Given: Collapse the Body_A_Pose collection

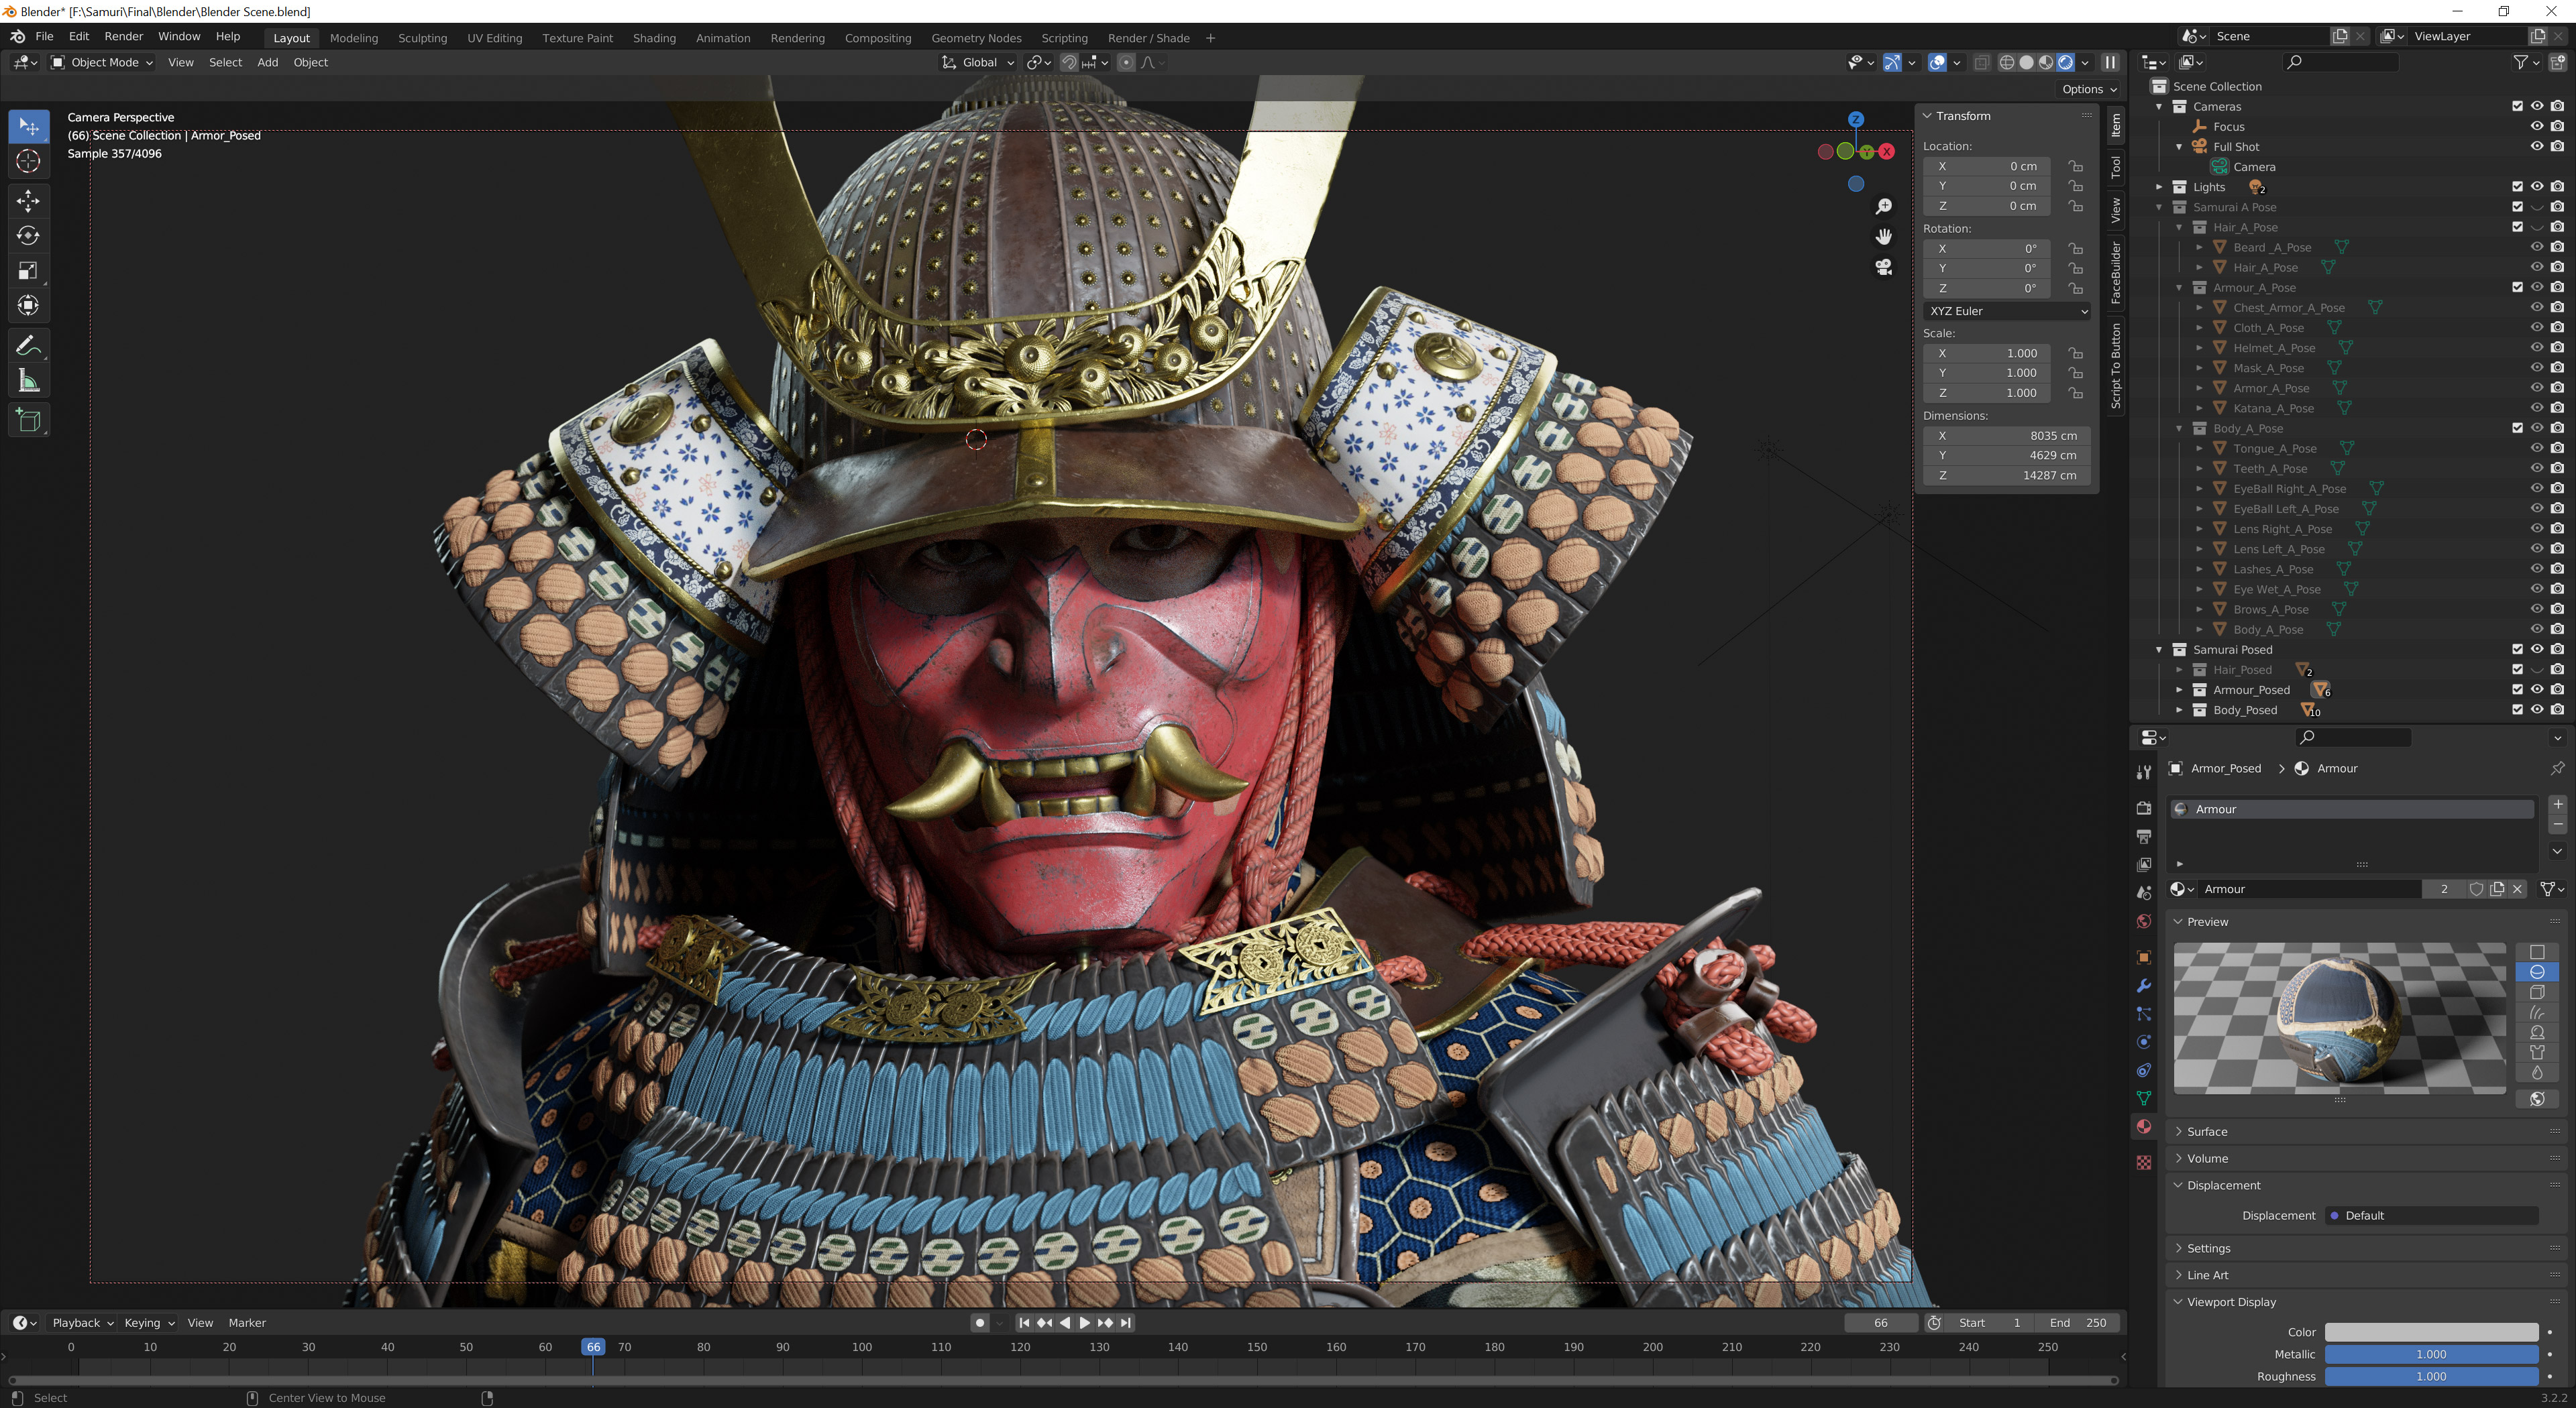Looking at the screenshot, I should click(2180, 428).
